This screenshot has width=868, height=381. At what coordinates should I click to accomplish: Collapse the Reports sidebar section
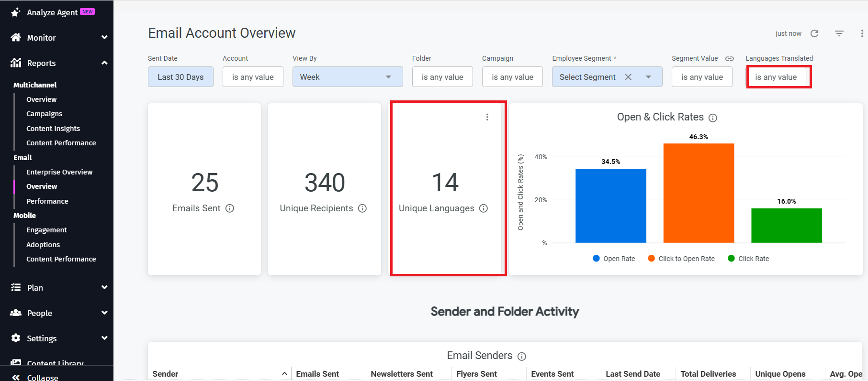pos(104,63)
